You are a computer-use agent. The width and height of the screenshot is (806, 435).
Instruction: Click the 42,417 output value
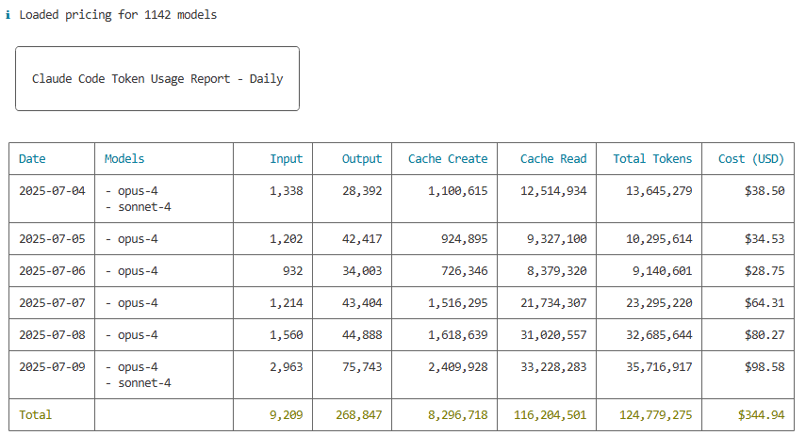tap(362, 239)
